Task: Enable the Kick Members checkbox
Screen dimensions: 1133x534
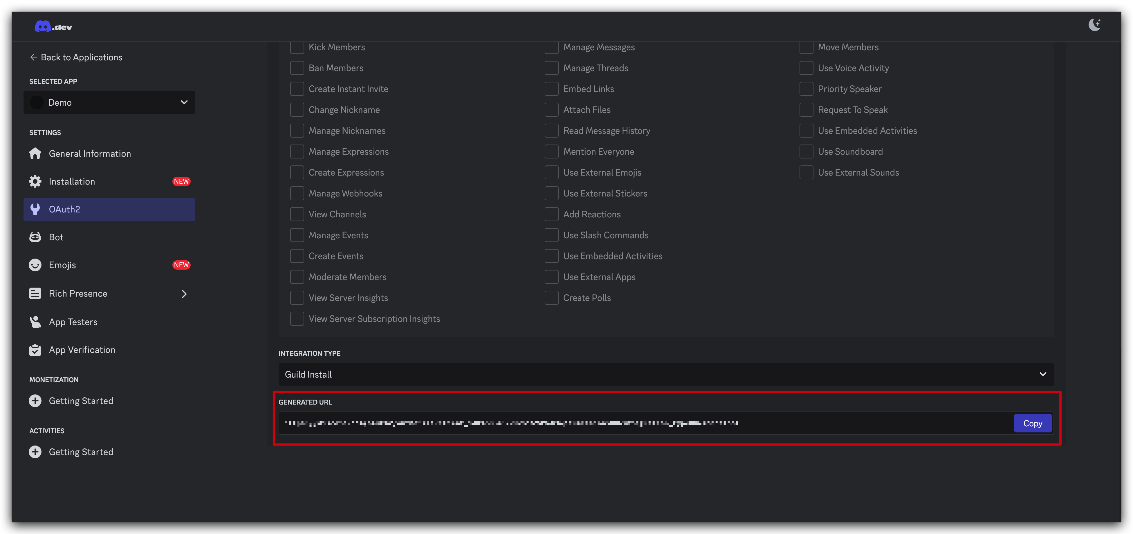Action: (297, 47)
